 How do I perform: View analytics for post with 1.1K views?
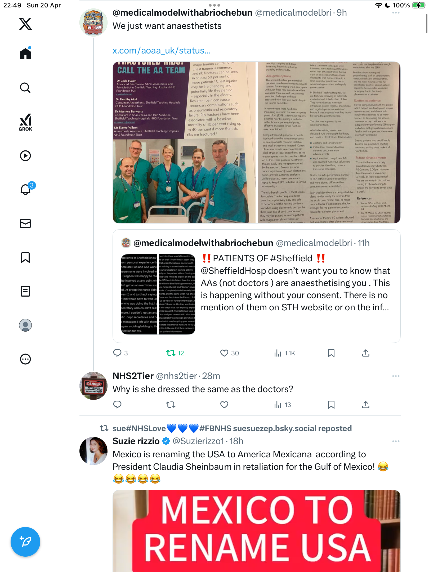pyautogui.click(x=285, y=353)
